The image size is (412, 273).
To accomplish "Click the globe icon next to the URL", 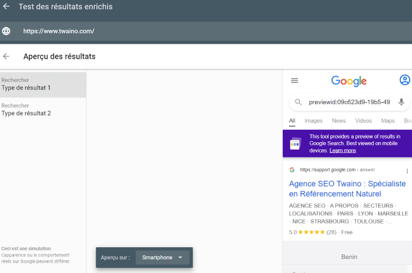I will tap(6, 31).
